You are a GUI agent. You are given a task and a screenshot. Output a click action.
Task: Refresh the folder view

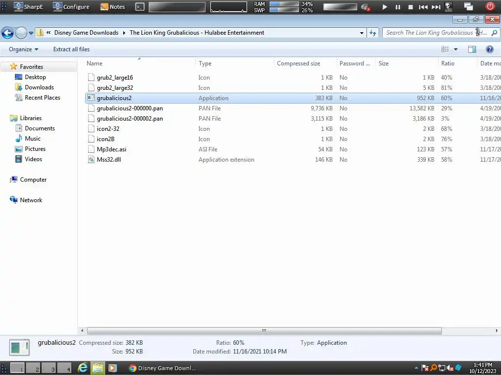tap(372, 33)
